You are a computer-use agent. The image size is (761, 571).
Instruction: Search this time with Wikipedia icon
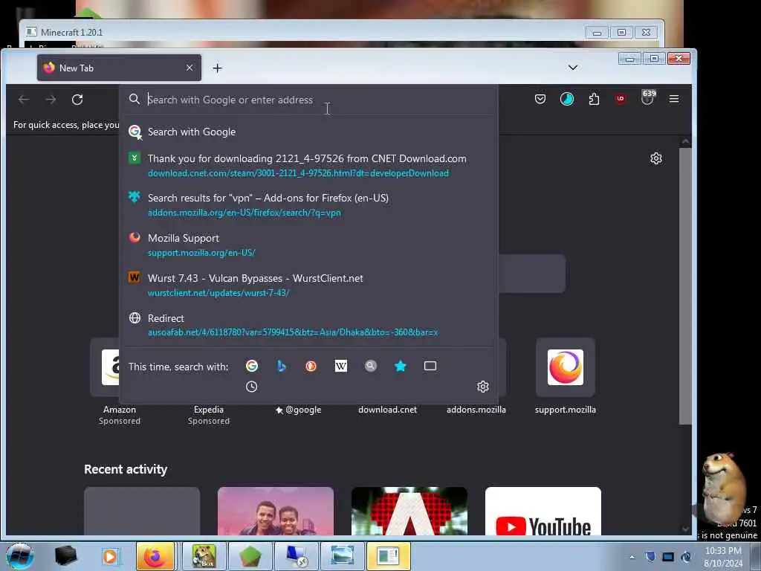(x=341, y=366)
